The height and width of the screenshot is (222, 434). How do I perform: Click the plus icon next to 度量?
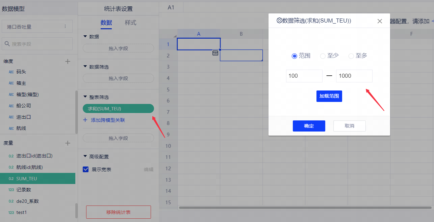(x=68, y=143)
